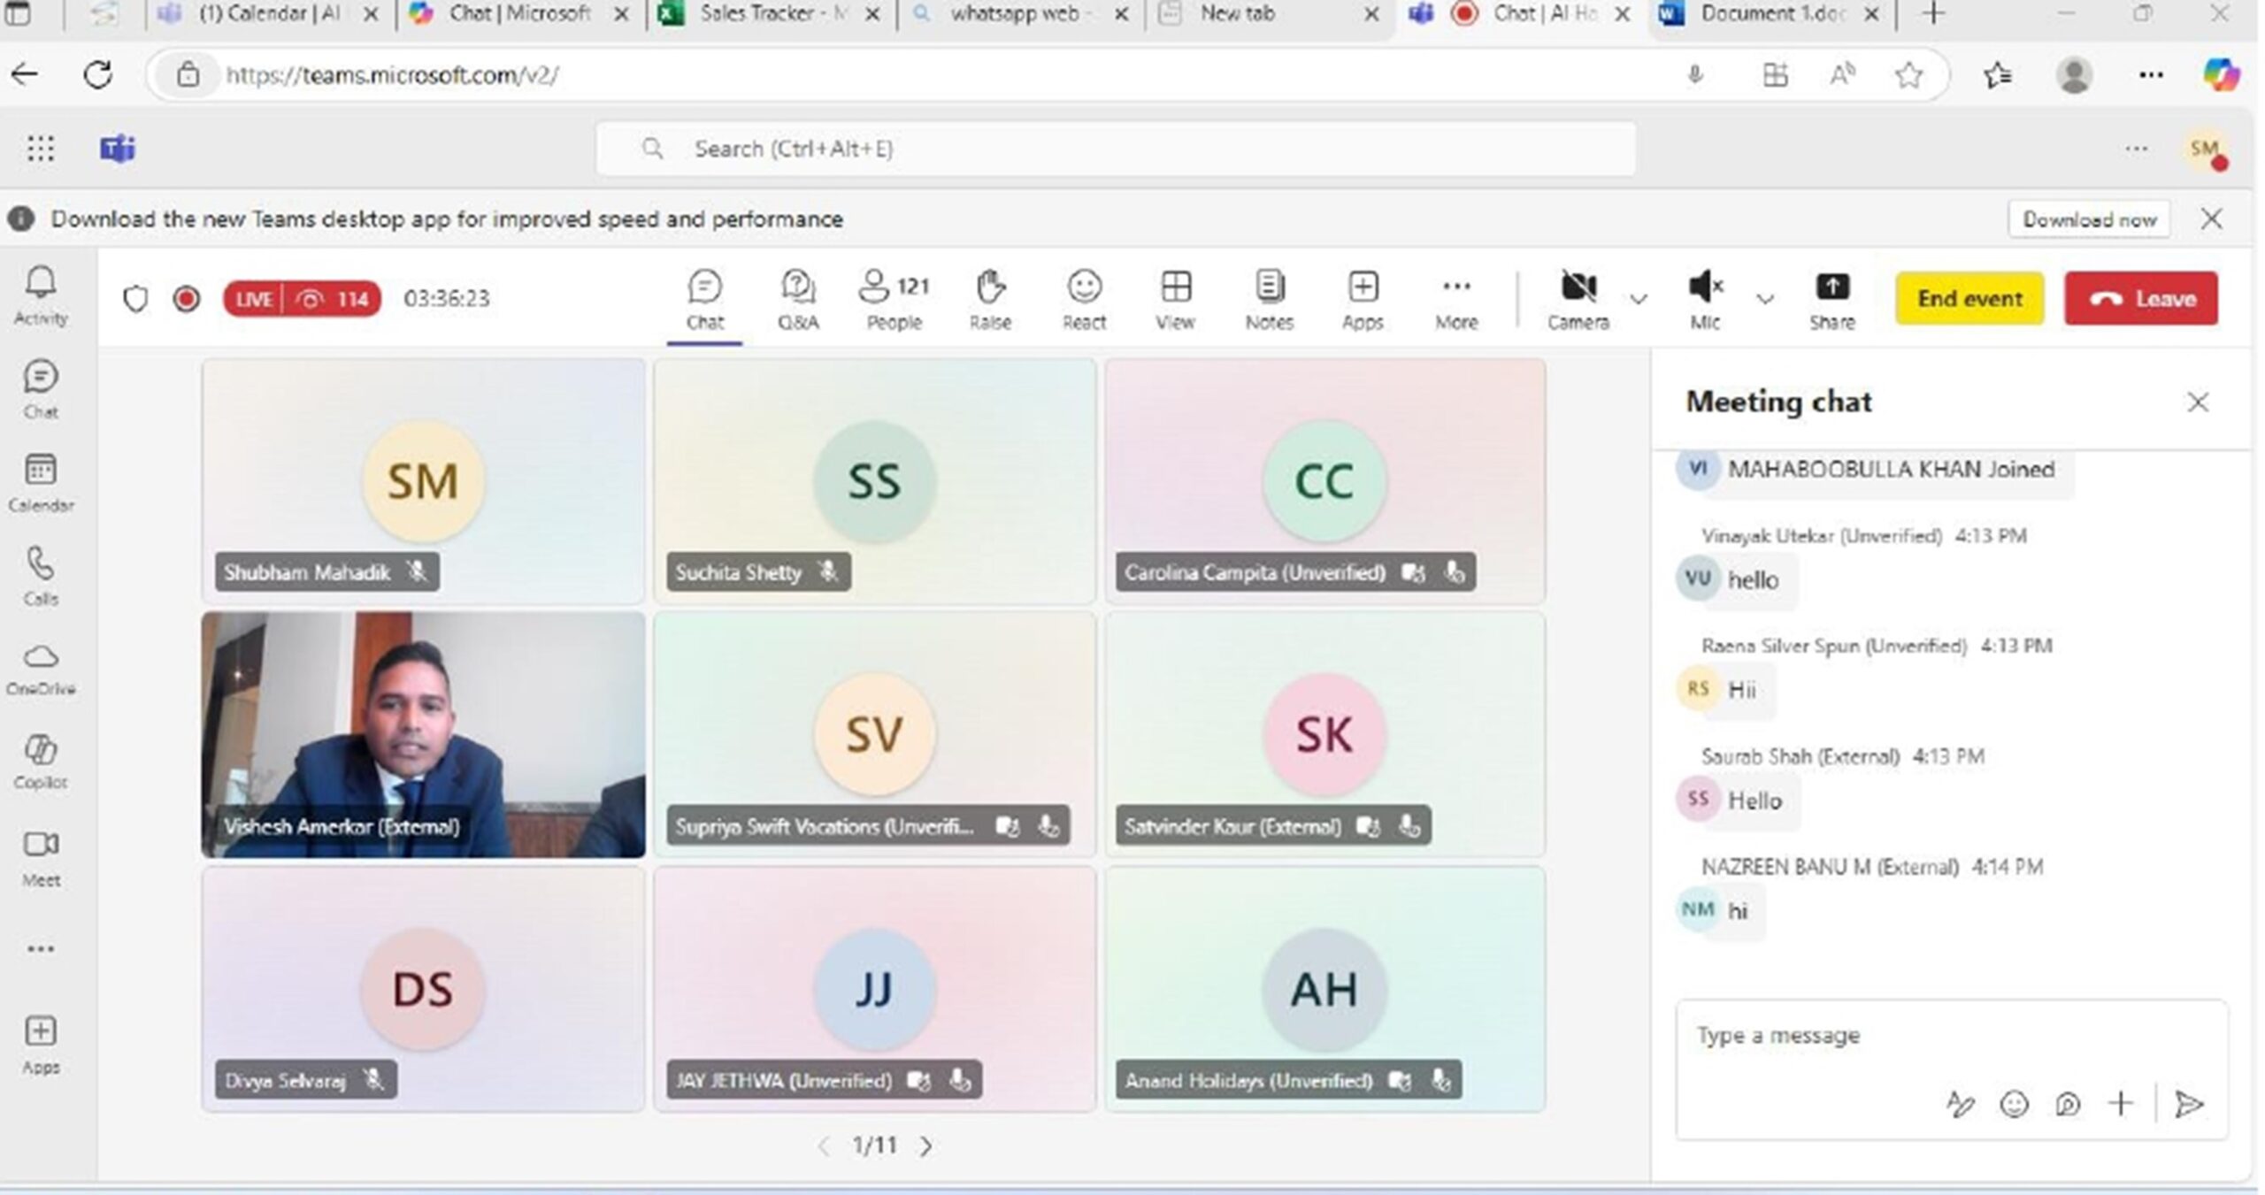
Task: Open settings and more ellipsis near profile
Action: [x=2137, y=149]
